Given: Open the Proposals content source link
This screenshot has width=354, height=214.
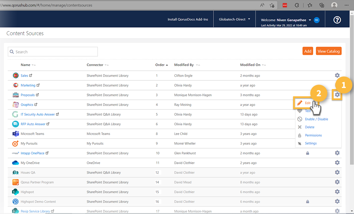Looking at the screenshot, I should point(28,95).
